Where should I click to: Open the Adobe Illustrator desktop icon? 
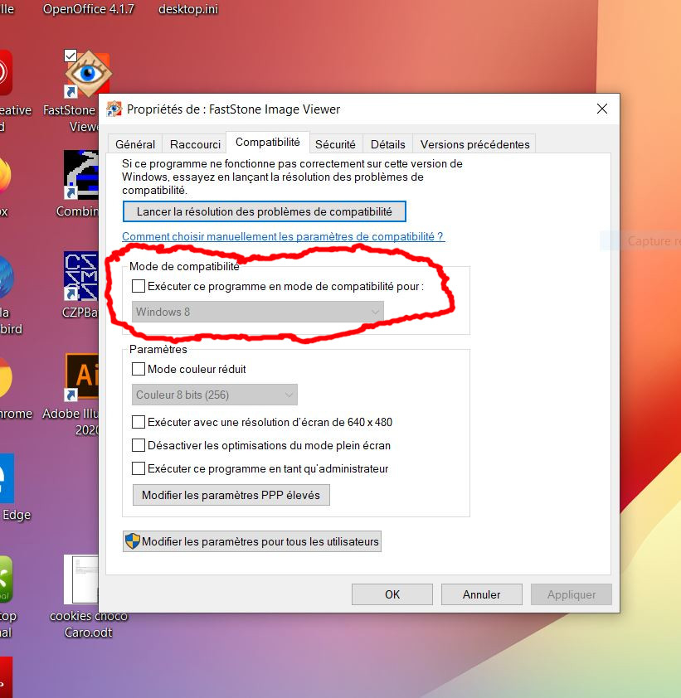coord(82,377)
